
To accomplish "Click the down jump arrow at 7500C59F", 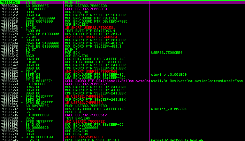I will click(22, 137).
